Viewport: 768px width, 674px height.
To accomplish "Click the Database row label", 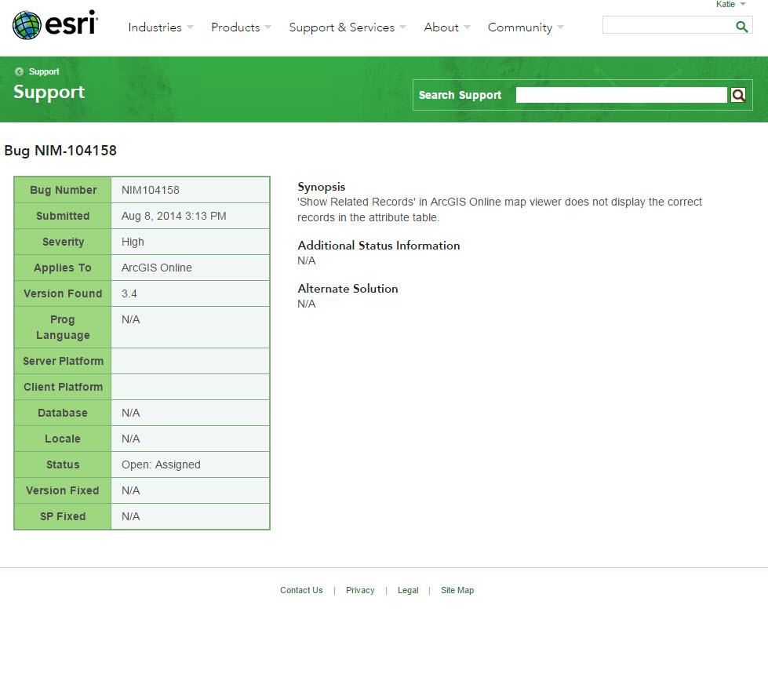I will (63, 413).
